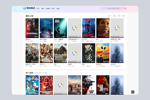Image resolution: width=150 pixels, height=100 pixels.
Task: Open the Death Will Come poster
Action: (x=89, y=28)
